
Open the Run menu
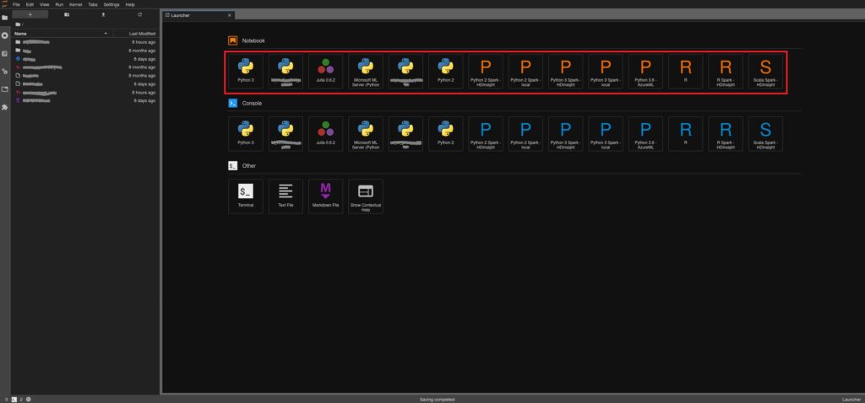click(59, 4)
